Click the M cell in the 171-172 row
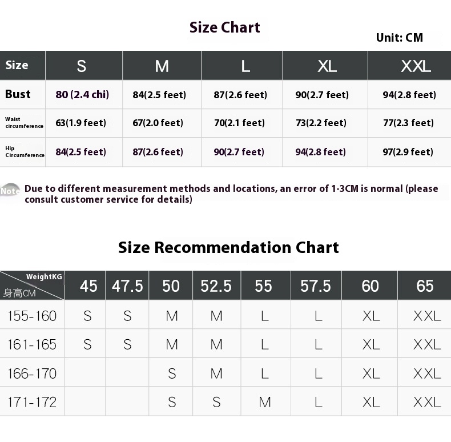The image size is (451, 442). pyautogui.click(x=265, y=402)
